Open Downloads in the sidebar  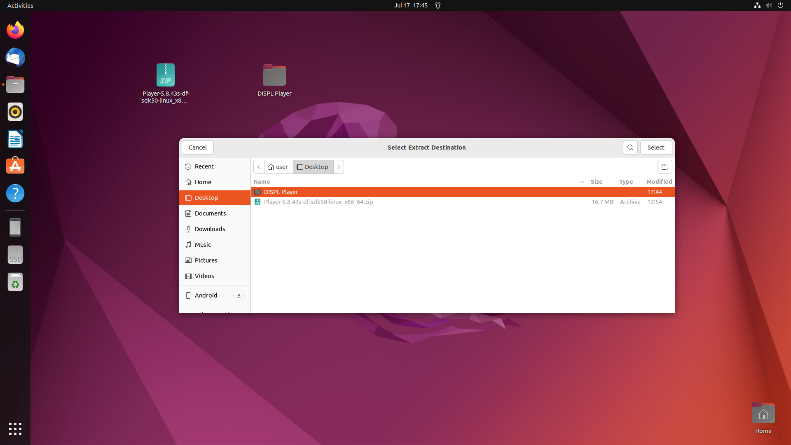tap(210, 229)
